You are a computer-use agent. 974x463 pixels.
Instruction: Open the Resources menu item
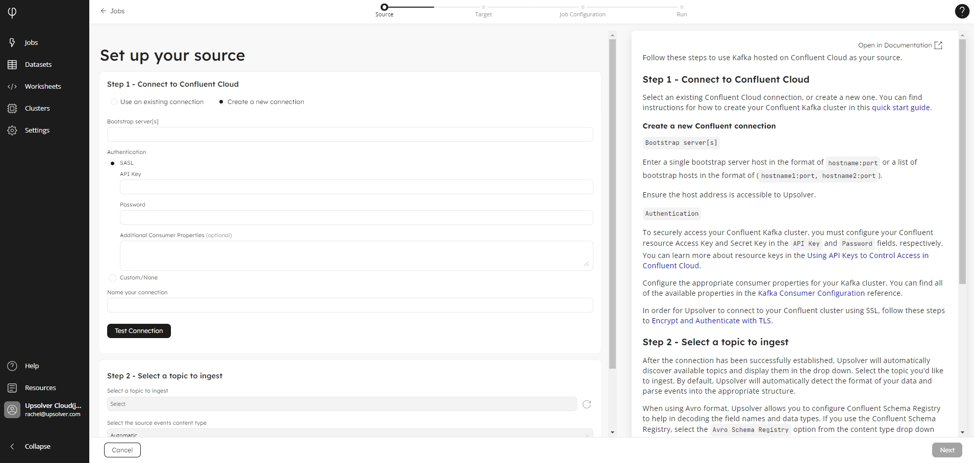coord(40,388)
